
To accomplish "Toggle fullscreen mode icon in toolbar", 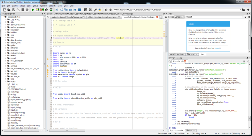I will pyautogui.click(x=90, y=10).
